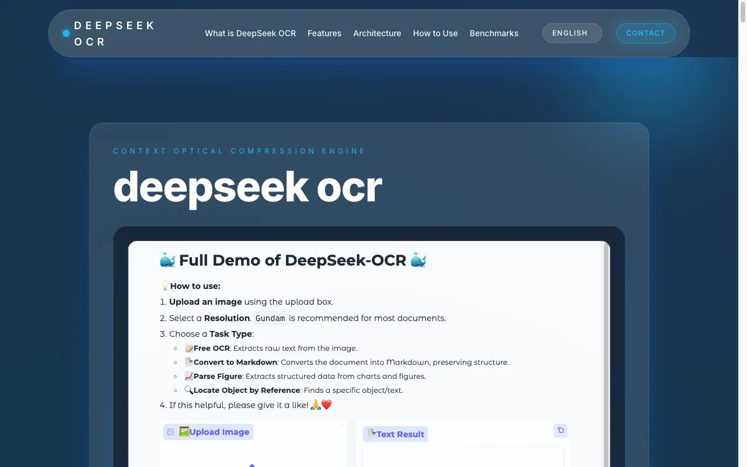Click the Upload an image instruction line
Viewport: 747px width, 467px height.
(x=251, y=302)
